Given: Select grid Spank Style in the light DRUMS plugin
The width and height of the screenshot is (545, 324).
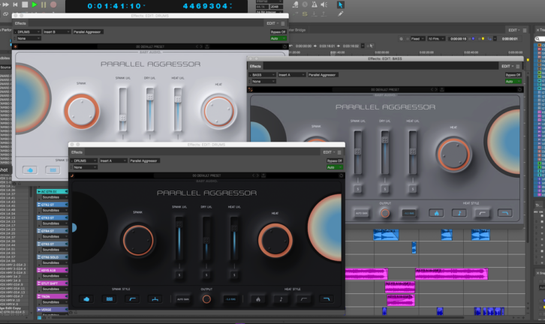Looking at the screenshot, I should 53,170.
